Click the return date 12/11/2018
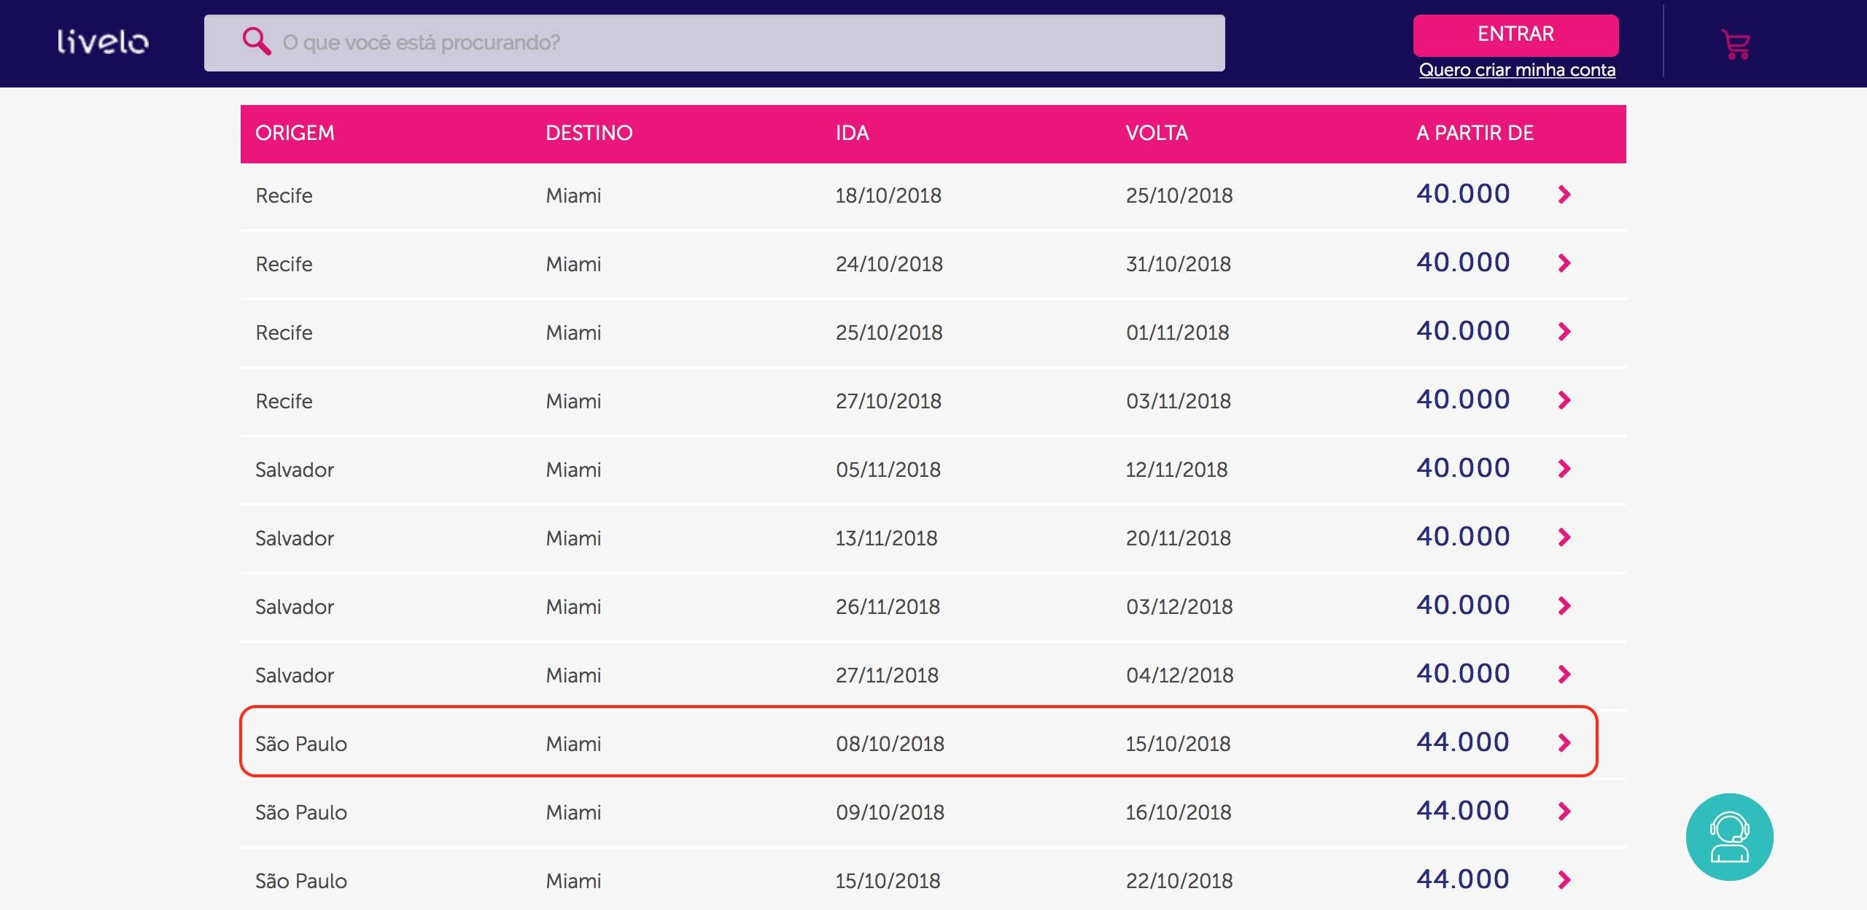 pyautogui.click(x=1177, y=470)
